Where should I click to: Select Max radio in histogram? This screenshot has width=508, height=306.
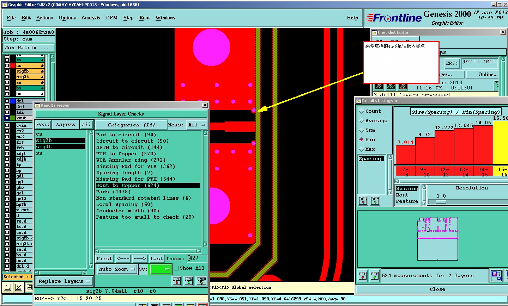362,149
